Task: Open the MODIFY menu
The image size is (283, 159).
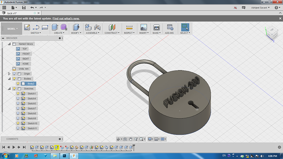Action: click(76, 33)
